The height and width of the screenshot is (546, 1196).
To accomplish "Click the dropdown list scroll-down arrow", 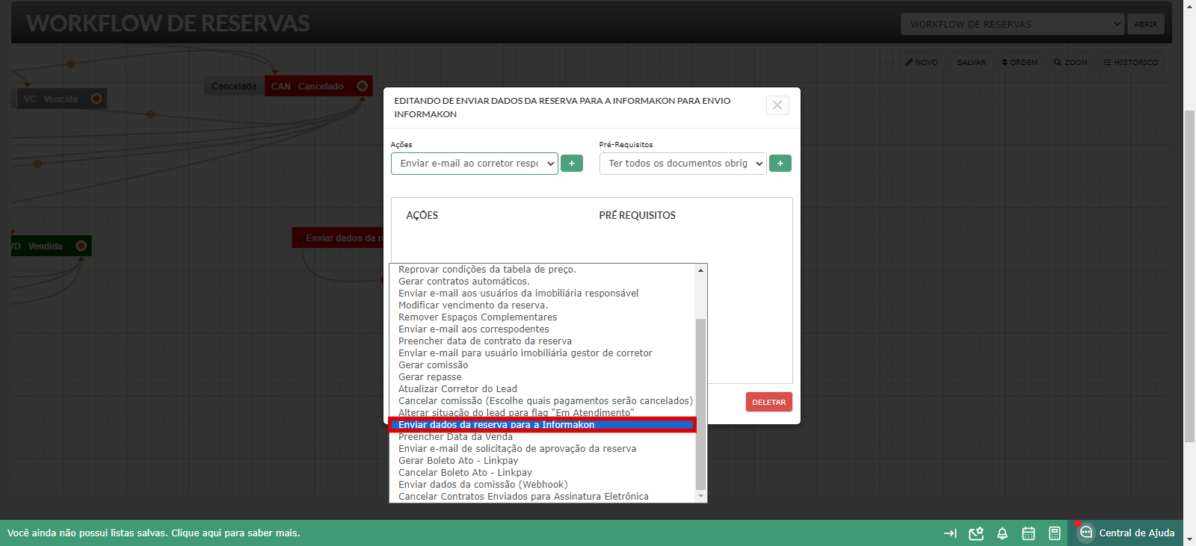I will tap(700, 496).
